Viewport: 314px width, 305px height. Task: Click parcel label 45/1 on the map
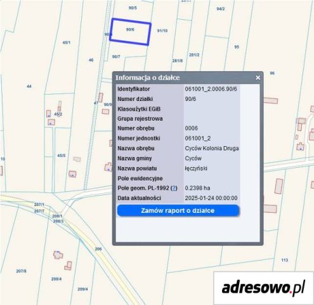click(67, 43)
